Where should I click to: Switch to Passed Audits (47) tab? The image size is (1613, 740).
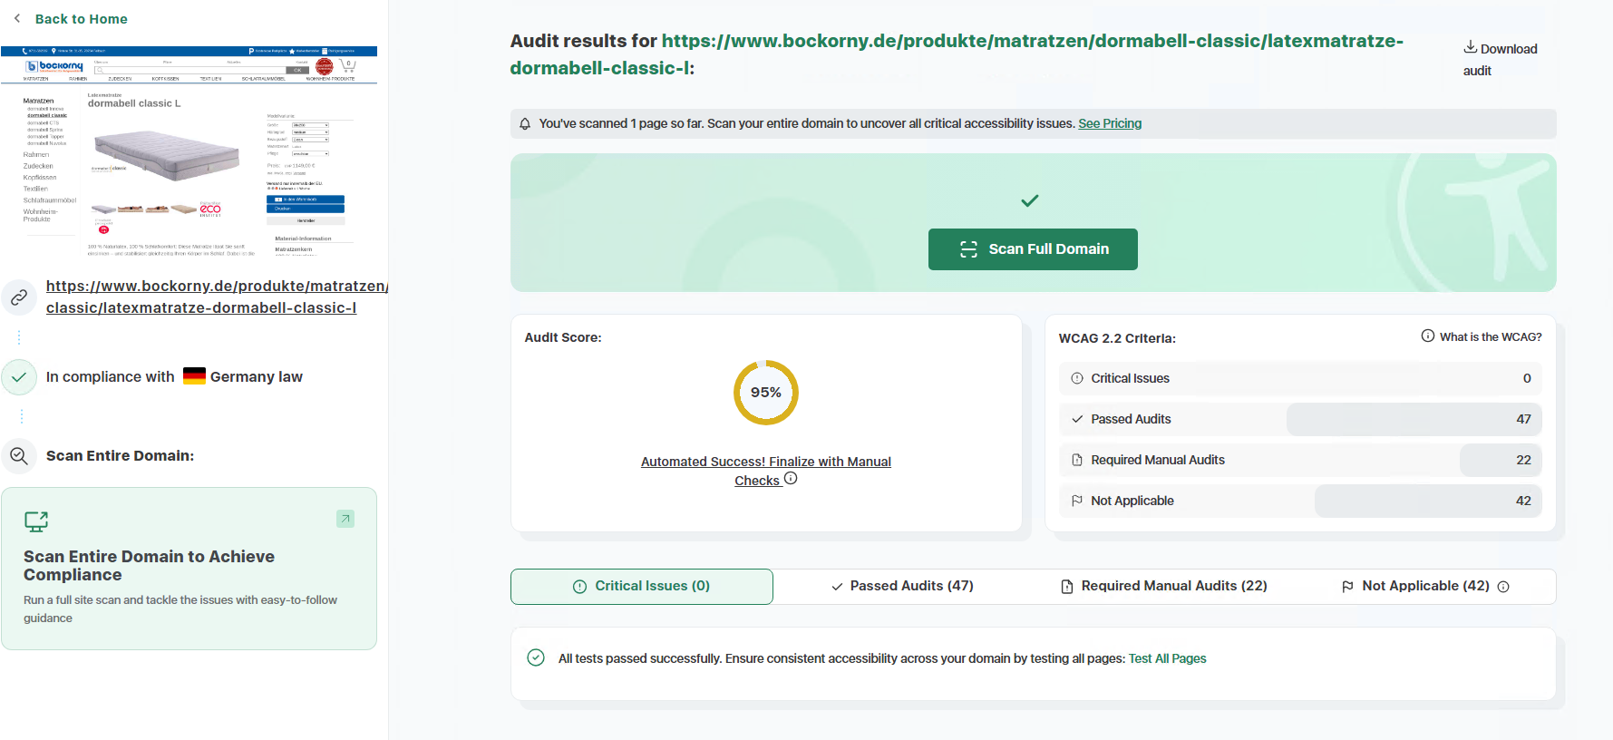click(x=902, y=586)
